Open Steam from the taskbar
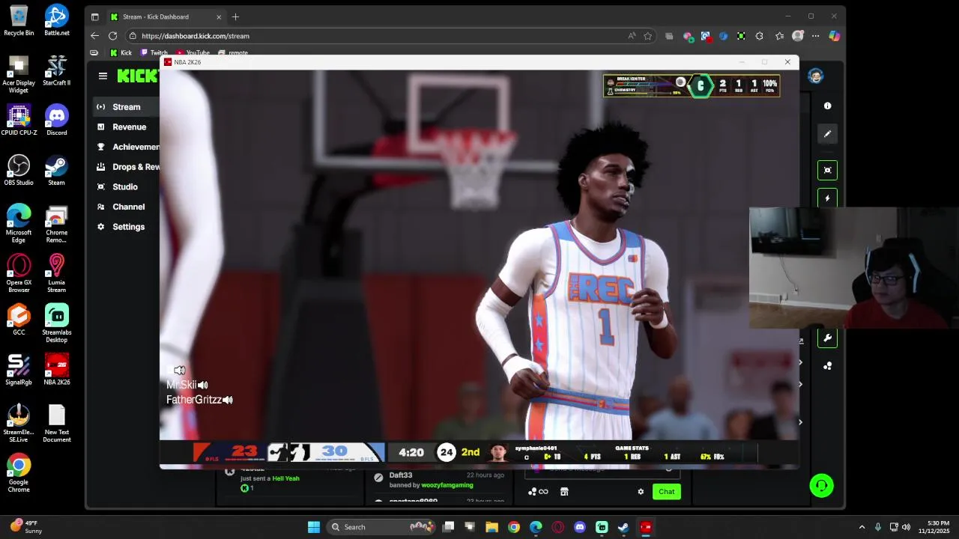This screenshot has height=539, width=959. 623,527
